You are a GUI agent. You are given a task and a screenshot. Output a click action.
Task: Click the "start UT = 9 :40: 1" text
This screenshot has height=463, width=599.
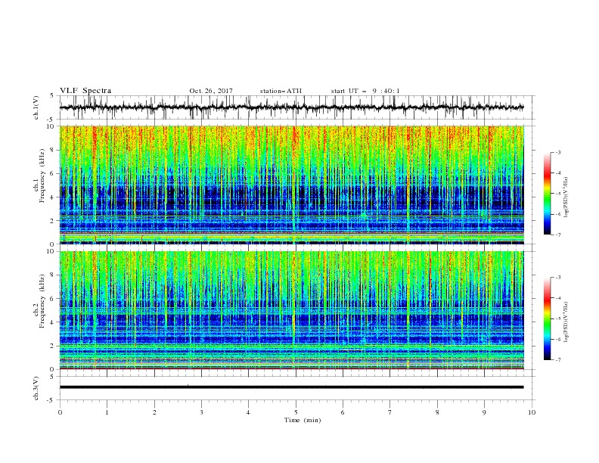point(365,91)
